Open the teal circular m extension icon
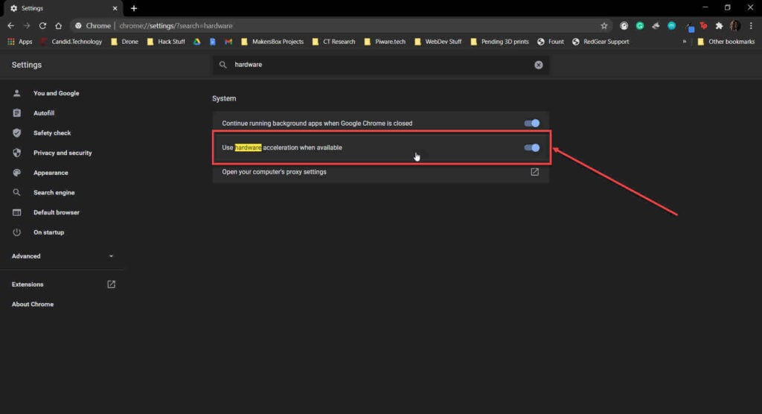Screen dimensions: 762x414 pyautogui.click(x=672, y=26)
